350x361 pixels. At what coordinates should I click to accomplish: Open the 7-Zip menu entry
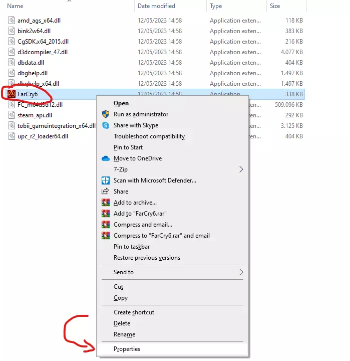coord(172,169)
